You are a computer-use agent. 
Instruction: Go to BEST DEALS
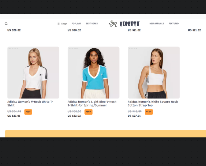(x=92, y=24)
